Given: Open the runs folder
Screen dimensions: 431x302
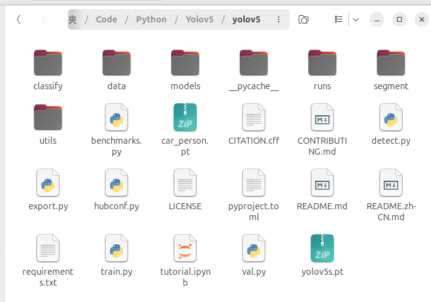Looking at the screenshot, I should [x=322, y=62].
